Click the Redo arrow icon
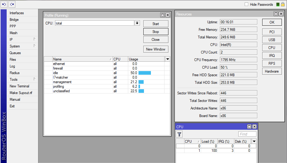The width and height of the screenshot is (287, 163). pos(12,4)
